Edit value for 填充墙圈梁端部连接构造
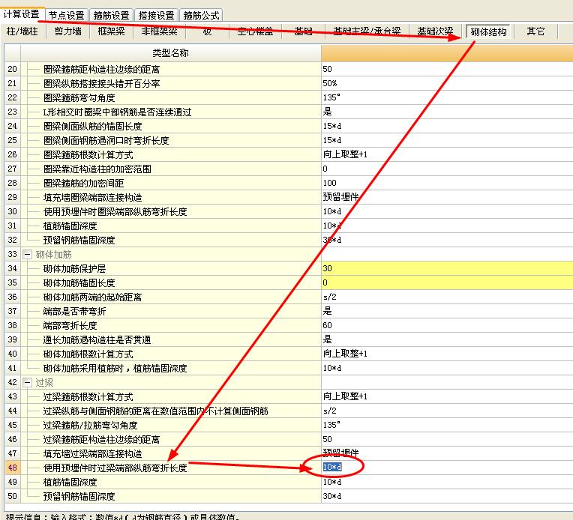 447,197
